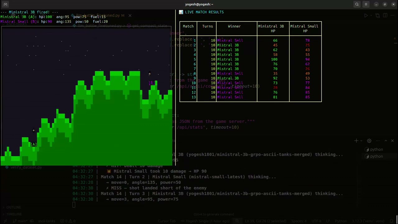Click the [A] tank in game view
Viewport: 398px width, 224px height.
click(x=34, y=144)
